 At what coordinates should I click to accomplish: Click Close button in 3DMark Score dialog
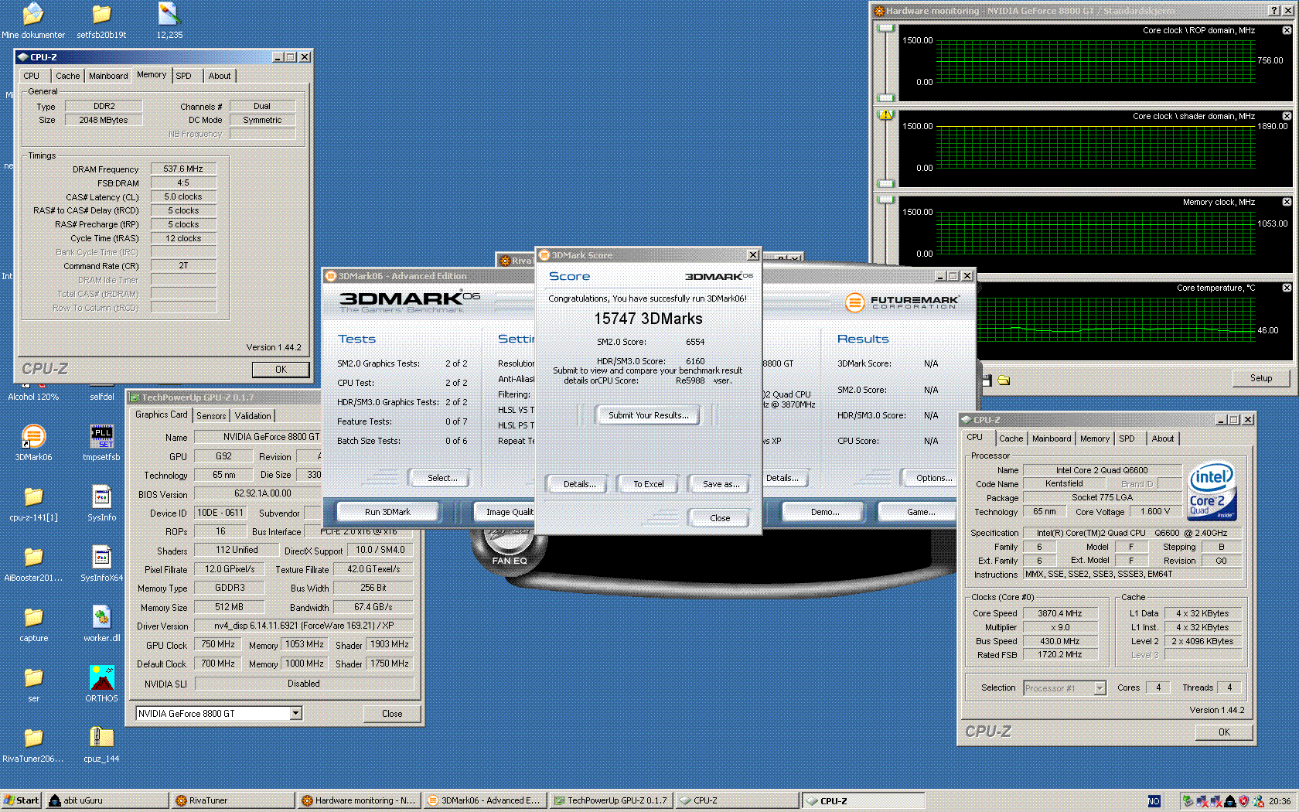coord(719,518)
